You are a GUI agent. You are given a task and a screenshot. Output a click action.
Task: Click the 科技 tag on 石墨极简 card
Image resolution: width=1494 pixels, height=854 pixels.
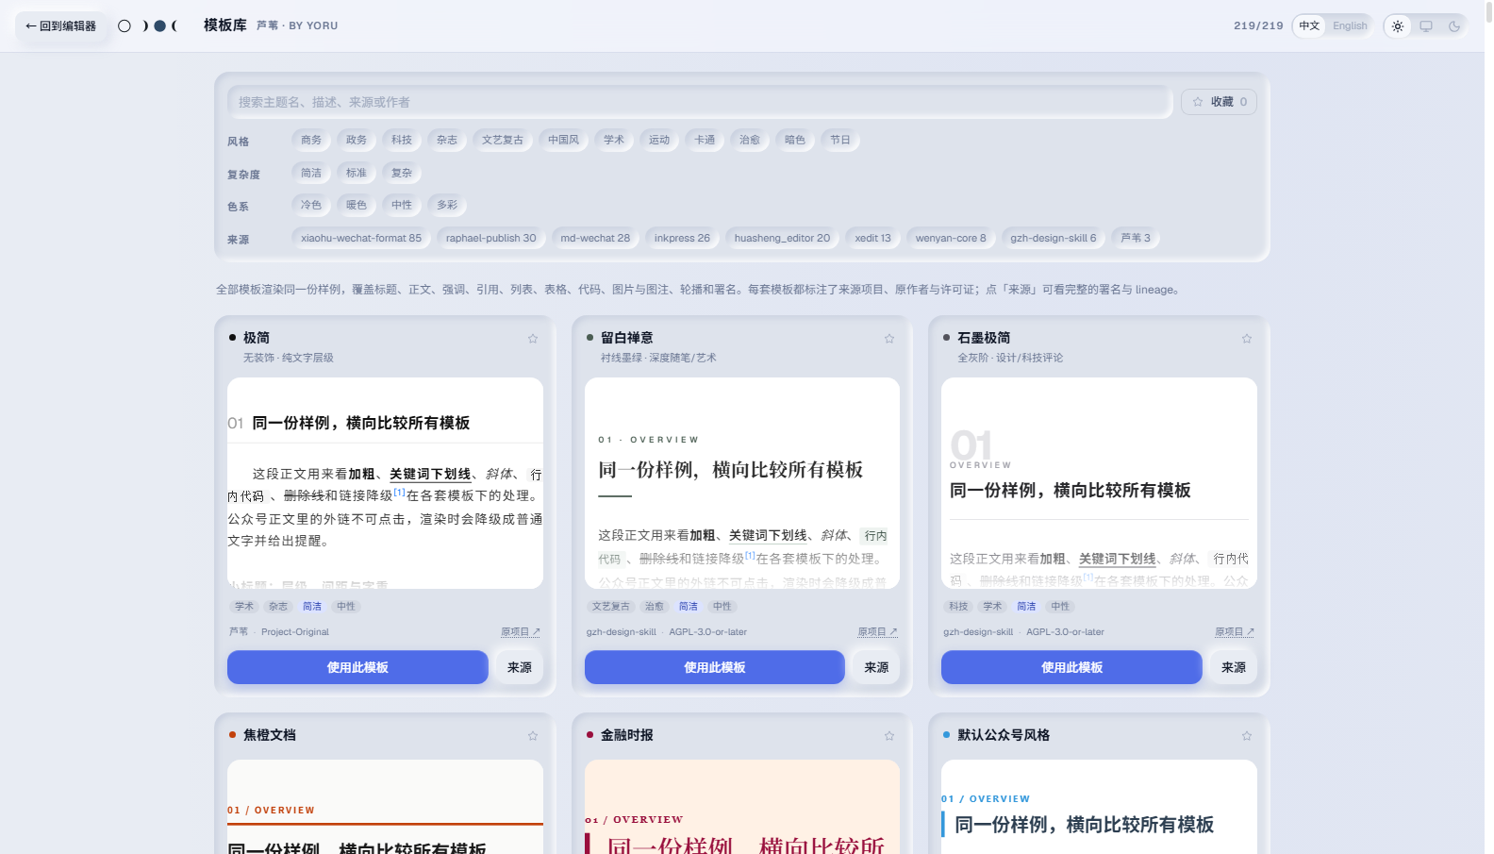point(959,607)
